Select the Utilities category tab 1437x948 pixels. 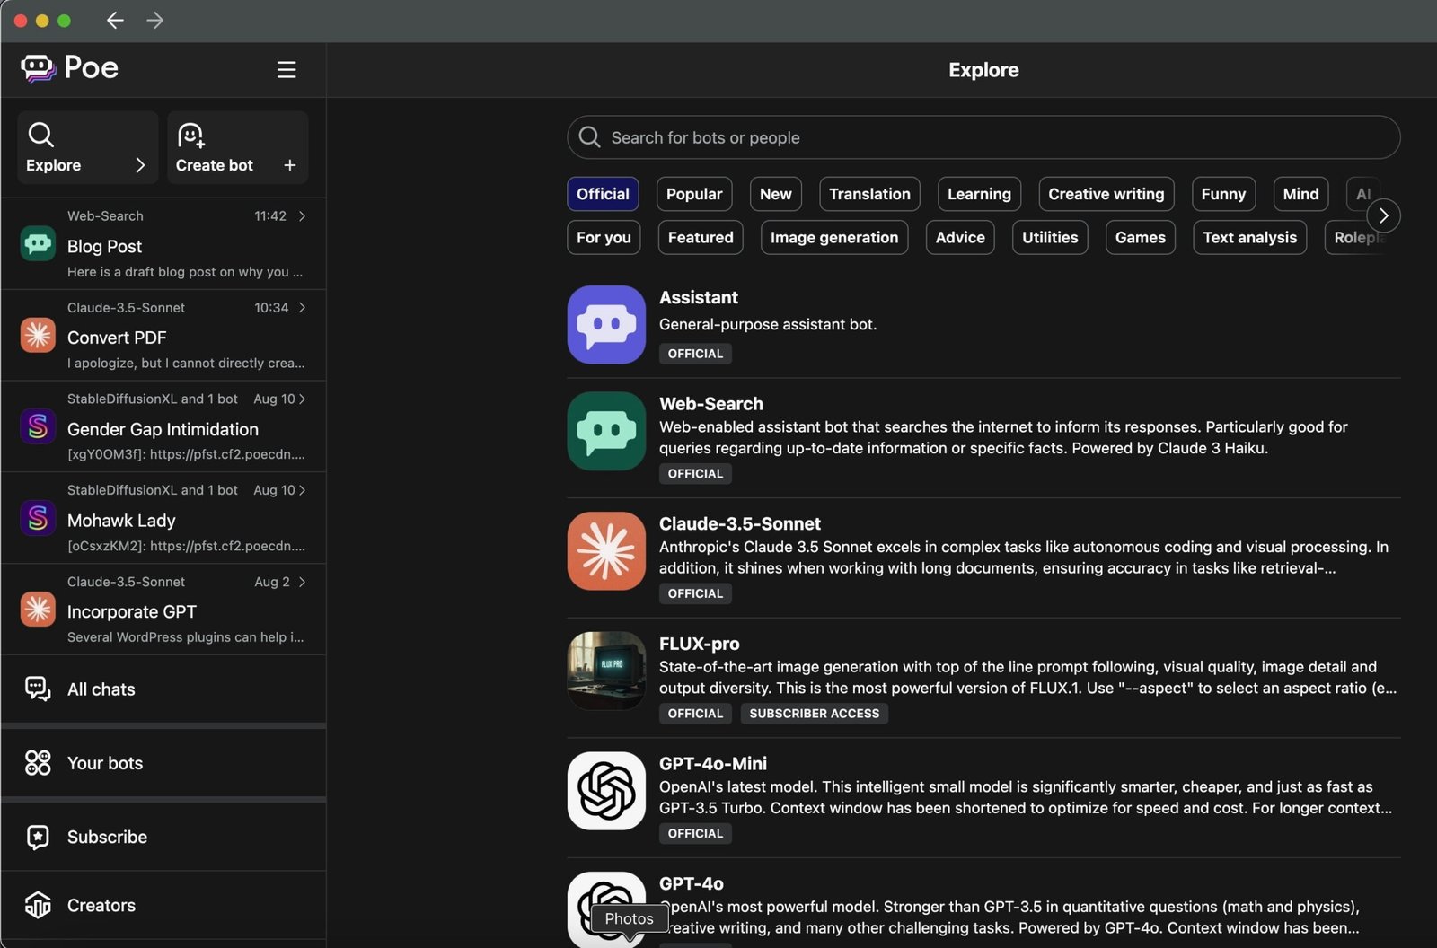1050,238
